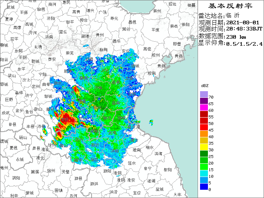Select the 65 dBZ purple legend swatch
Screen dimensions: 264x198
[x=204, y=101]
